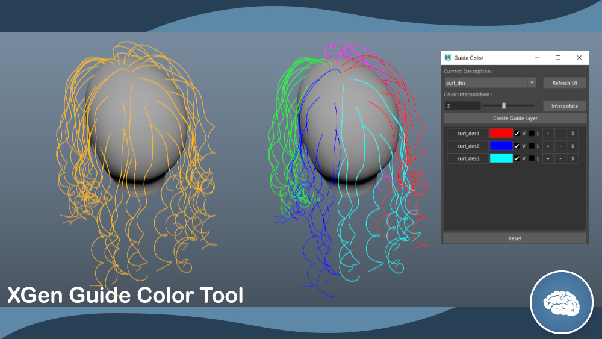This screenshot has height=339, width=602.
Task: Toggle the L lock checkbox for curl_des2
Action: [x=532, y=146]
